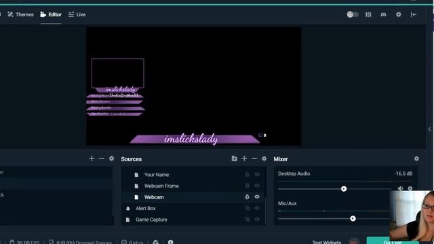The image size is (434, 244).
Task: Open the Live tab
Action: (x=77, y=14)
